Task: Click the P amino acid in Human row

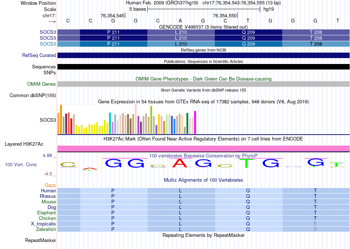Action: point(113,191)
